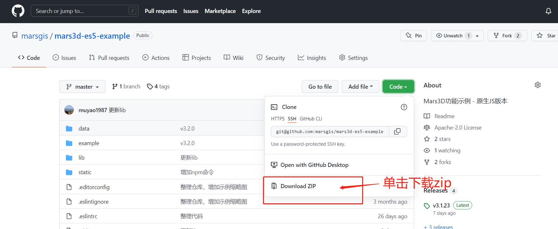The height and width of the screenshot is (229, 558).
Task: Open the master branch selector
Action: (82, 86)
